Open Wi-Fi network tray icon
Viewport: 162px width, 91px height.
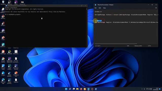[x=147, y=89]
